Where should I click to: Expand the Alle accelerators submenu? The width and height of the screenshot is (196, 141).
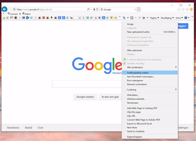pyautogui.click(x=150, y=67)
